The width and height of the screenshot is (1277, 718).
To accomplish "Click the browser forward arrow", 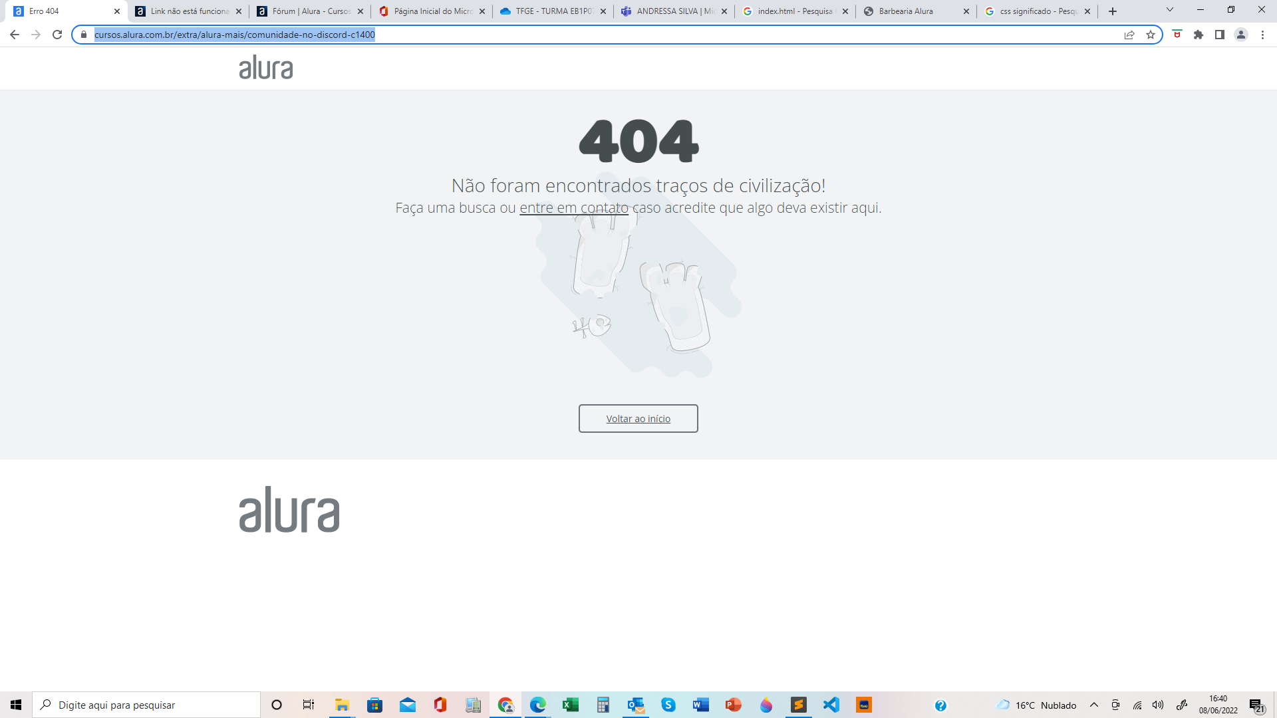I will [36, 35].
